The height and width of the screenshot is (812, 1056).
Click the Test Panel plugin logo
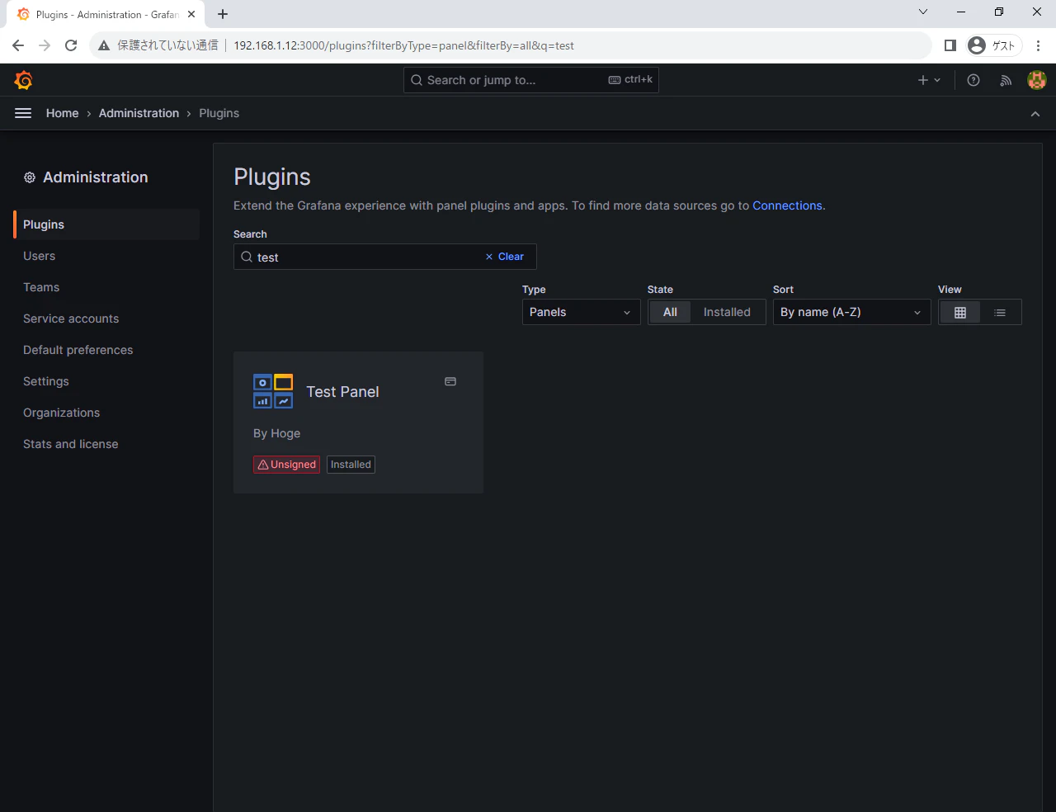(x=273, y=391)
